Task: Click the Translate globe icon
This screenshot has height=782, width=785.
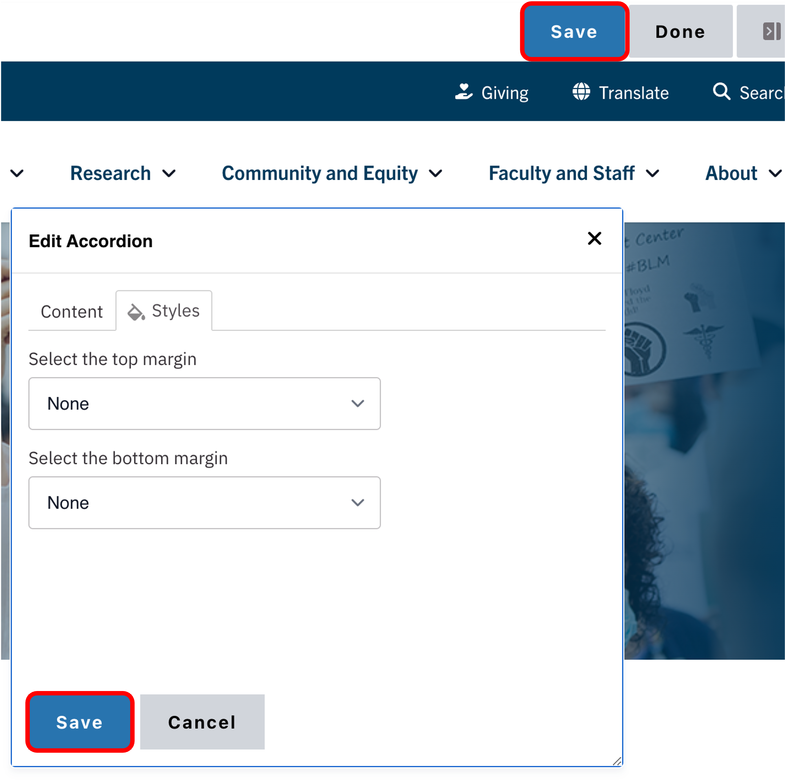Action: (581, 92)
